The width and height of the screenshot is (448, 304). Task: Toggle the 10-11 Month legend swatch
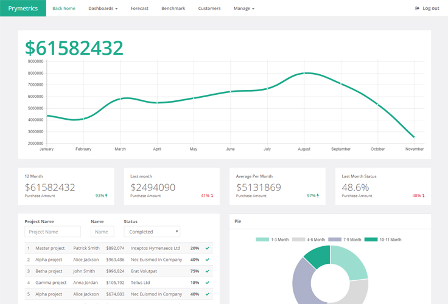point(371,240)
